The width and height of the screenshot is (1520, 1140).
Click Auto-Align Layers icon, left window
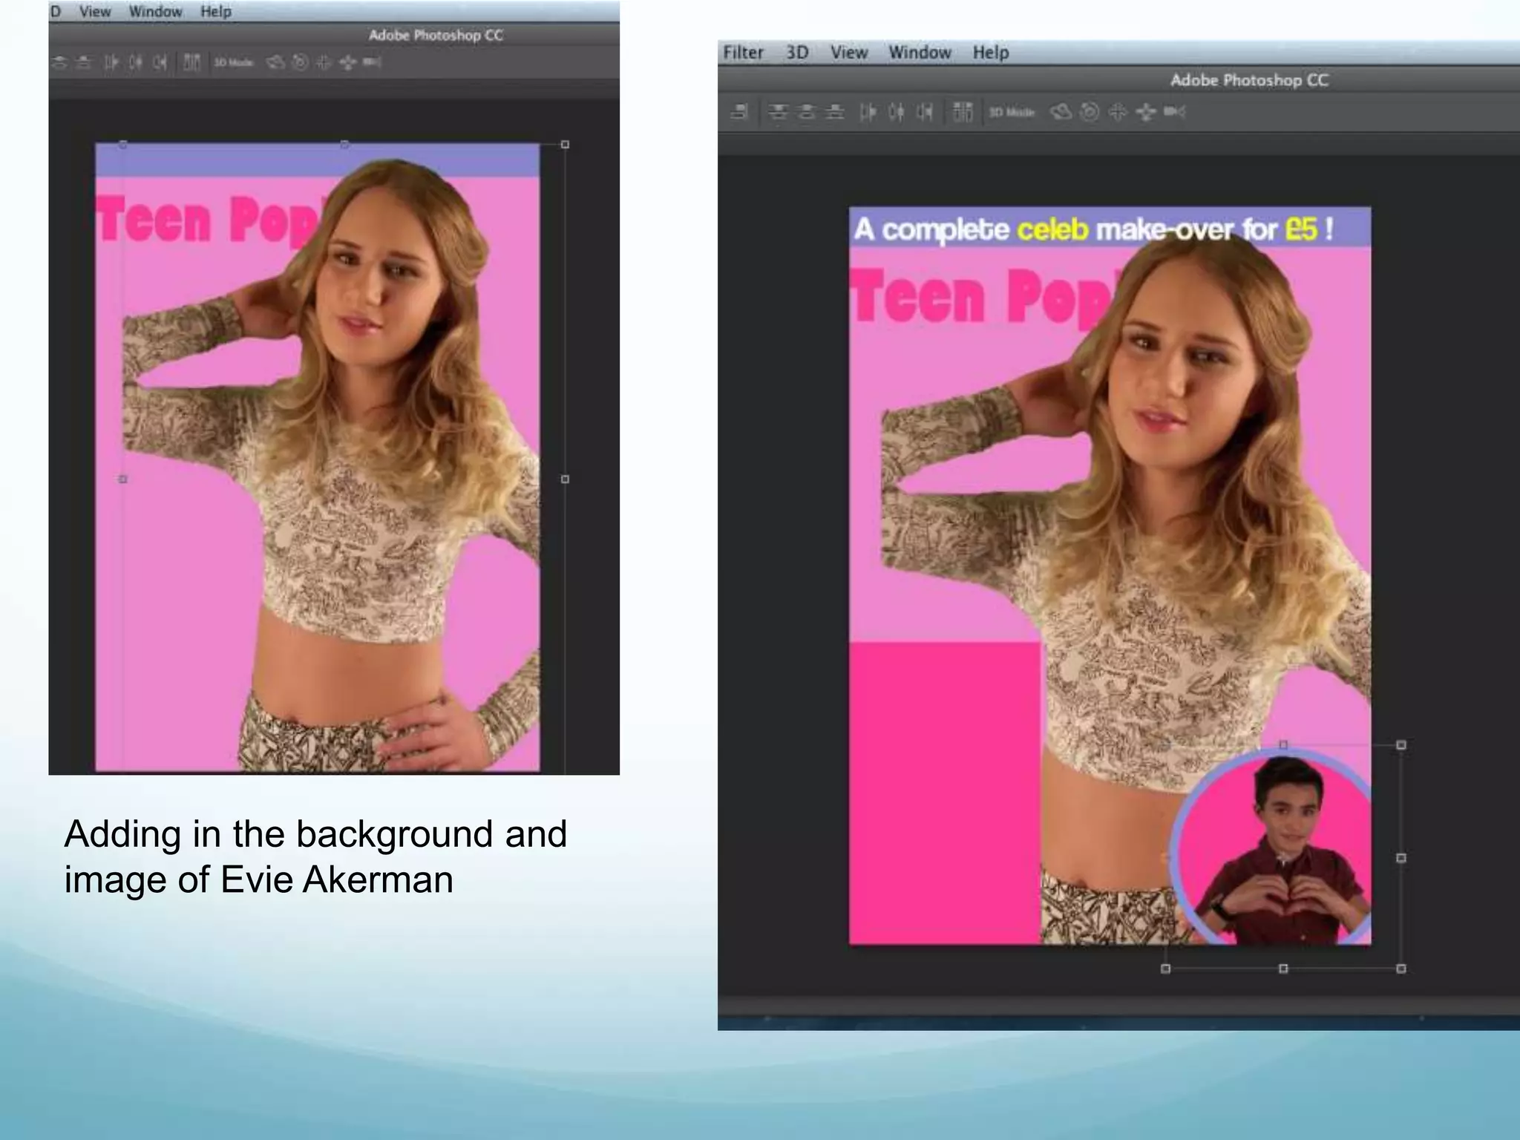click(x=191, y=62)
